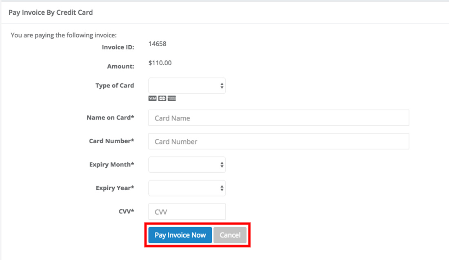Image resolution: width=449 pixels, height=260 pixels.
Task: Focus the Card Name input field
Action: tap(279, 118)
